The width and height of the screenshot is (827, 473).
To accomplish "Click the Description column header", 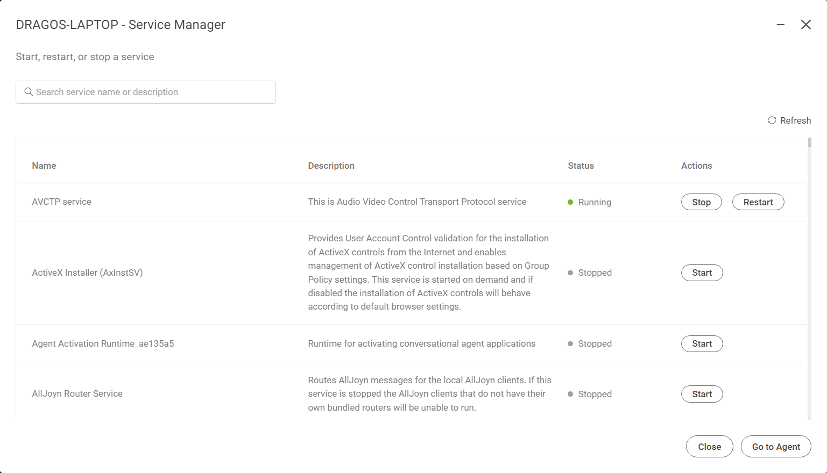I will 331,166.
